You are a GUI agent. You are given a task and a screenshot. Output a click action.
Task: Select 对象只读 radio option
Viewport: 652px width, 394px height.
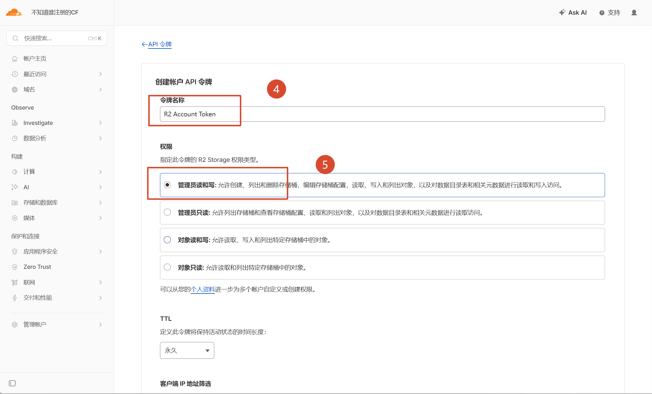point(167,267)
